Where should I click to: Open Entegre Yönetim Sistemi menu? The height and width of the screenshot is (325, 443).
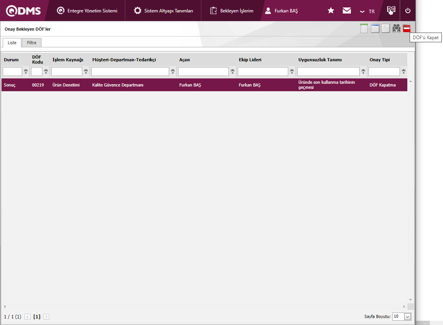coord(87,11)
